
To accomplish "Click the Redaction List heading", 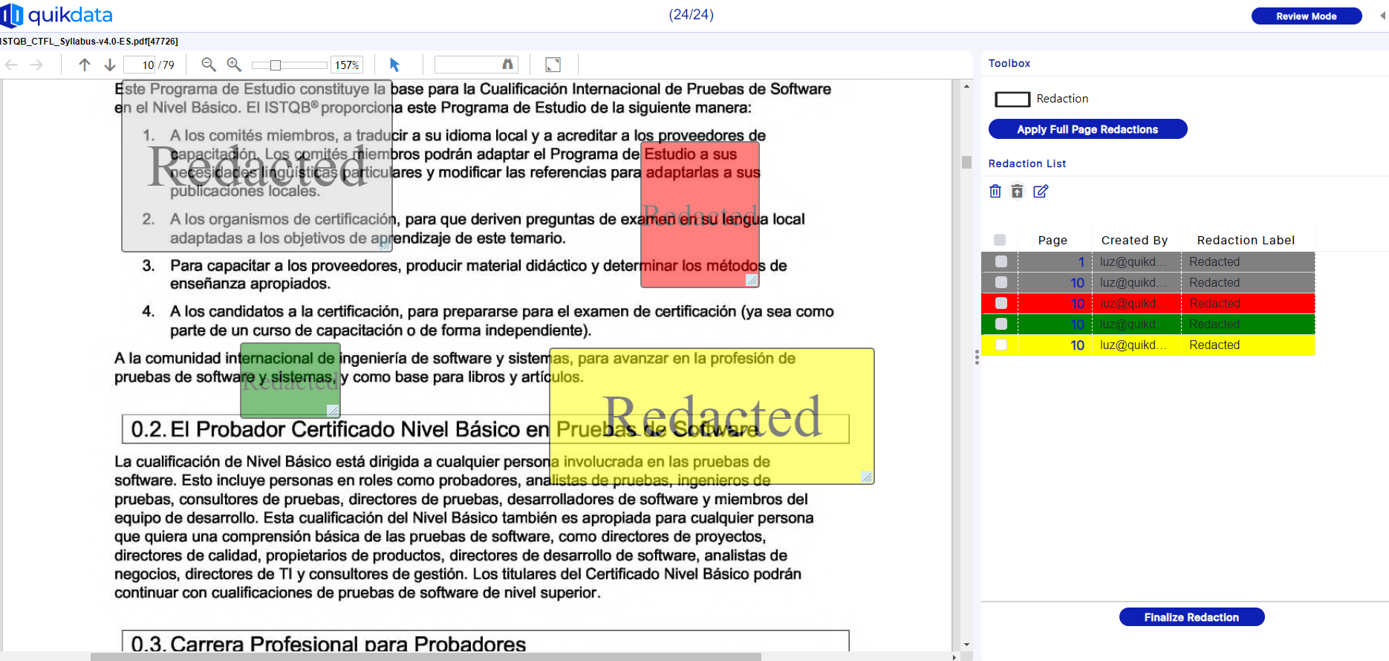I will click(1027, 163).
